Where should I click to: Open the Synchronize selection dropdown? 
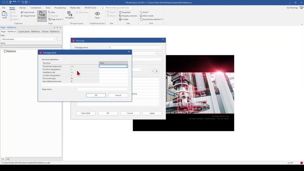coord(152,19)
